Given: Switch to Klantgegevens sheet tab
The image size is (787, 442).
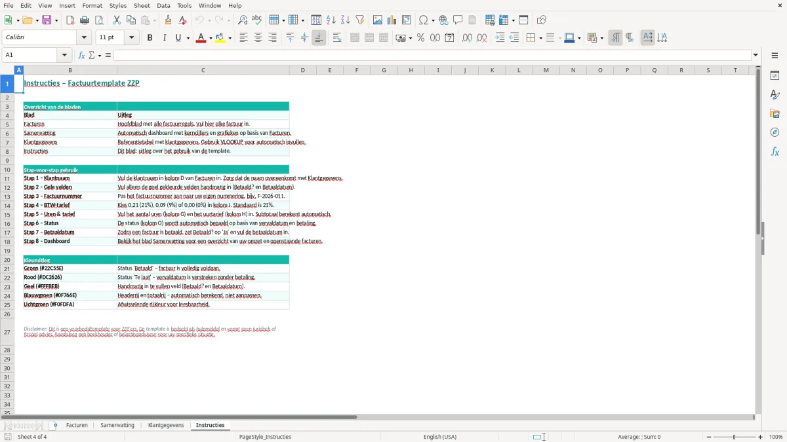Looking at the screenshot, I should pos(166,426).
